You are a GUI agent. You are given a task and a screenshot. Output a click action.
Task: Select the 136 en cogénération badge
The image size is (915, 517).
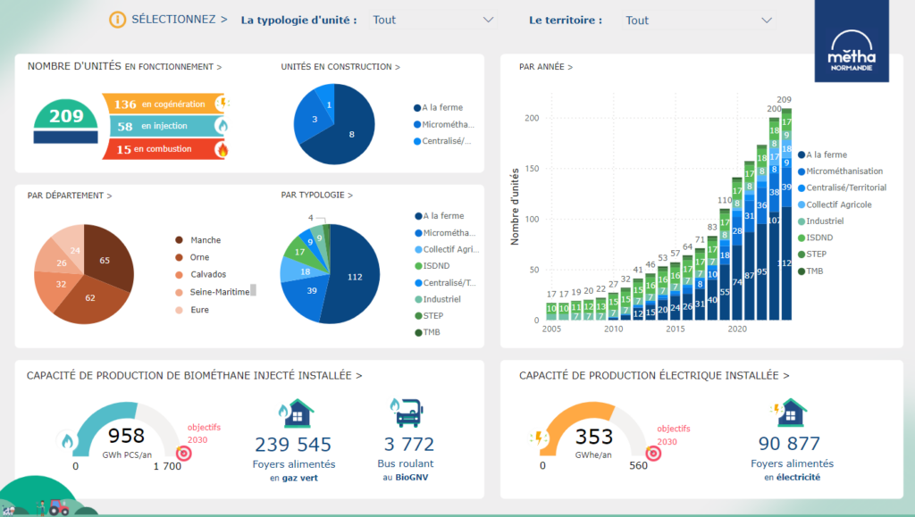165,104
